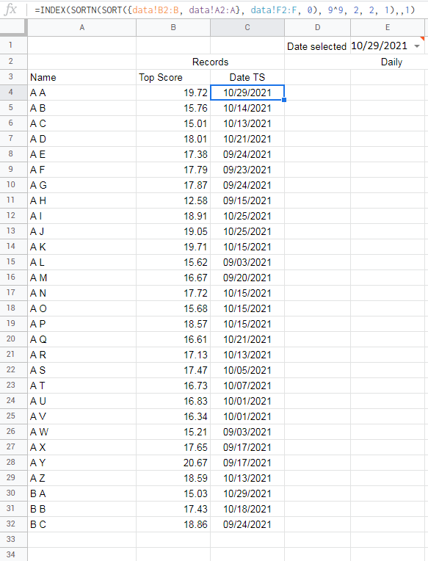Screen dimensions: 428x561
Task: Select the name cell 'A V'
Action: coord(82,416)
